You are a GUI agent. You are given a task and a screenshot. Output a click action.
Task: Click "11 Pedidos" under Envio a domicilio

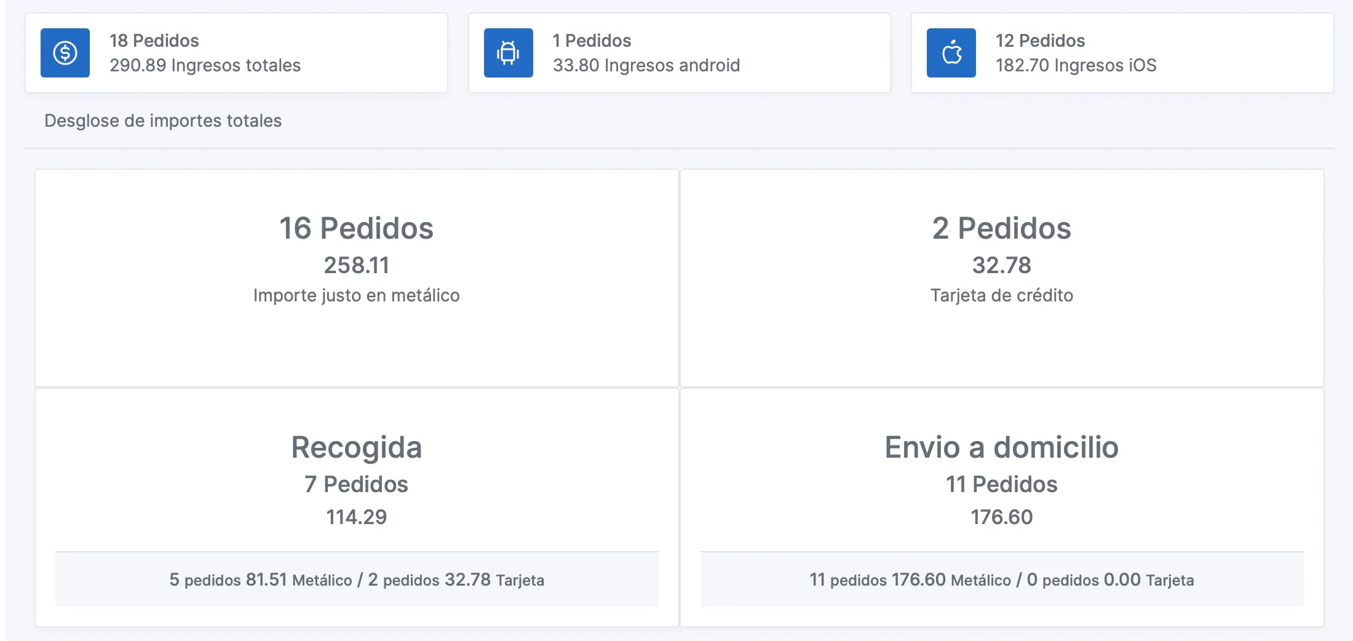pyautogui.click(x=1002, y=484)
